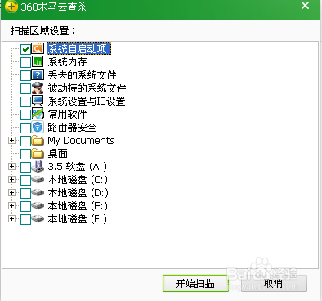The image size is (322, 301).
Task: Select the 本地磁盘 (F:) label
Action: [x=77, y=219]
